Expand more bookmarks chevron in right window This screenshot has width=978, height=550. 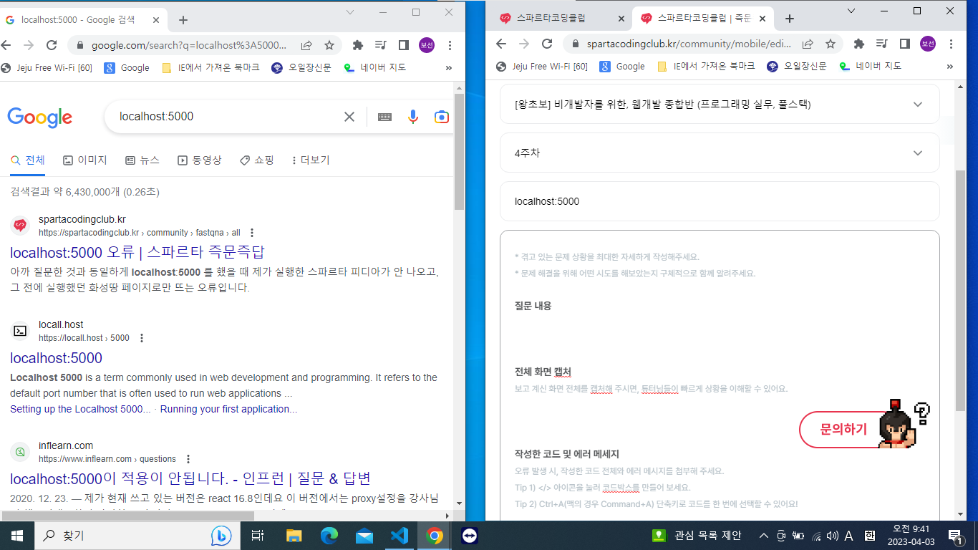[950, 67]
